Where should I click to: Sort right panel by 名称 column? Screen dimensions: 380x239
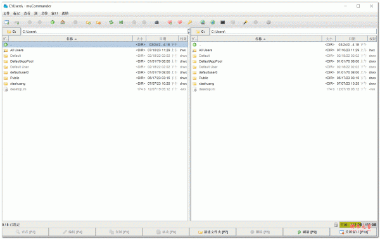(x=260, y=39)
